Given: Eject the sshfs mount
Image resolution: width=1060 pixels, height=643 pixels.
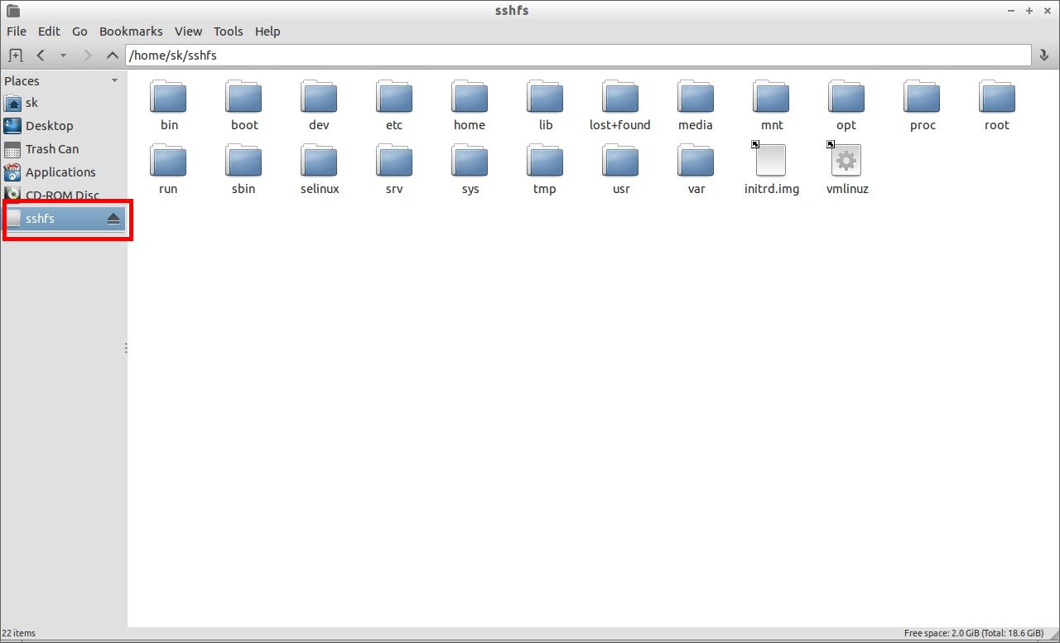Looking at the screenshot, I should click(113, 219).
